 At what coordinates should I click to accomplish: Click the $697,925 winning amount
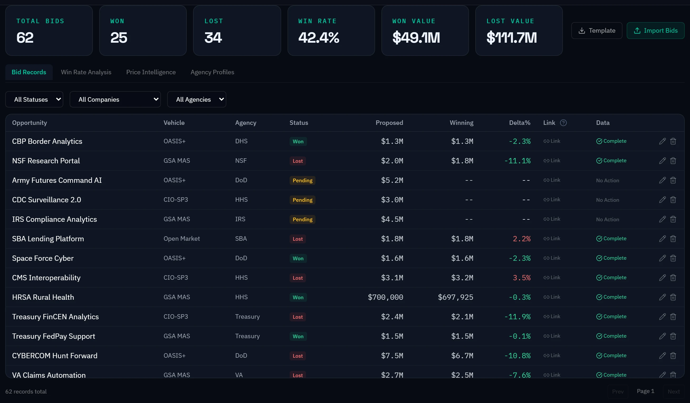tap(455, 297)
